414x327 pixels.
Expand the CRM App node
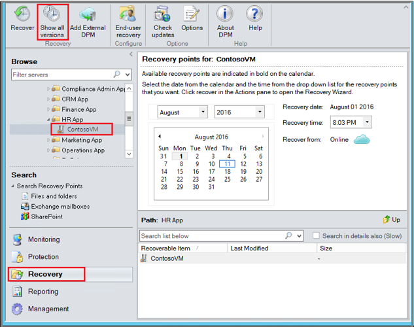(x=48, y=99)
